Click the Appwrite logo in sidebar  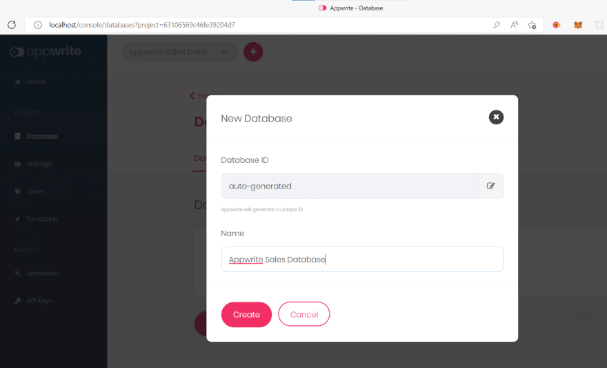click(46, 52)
